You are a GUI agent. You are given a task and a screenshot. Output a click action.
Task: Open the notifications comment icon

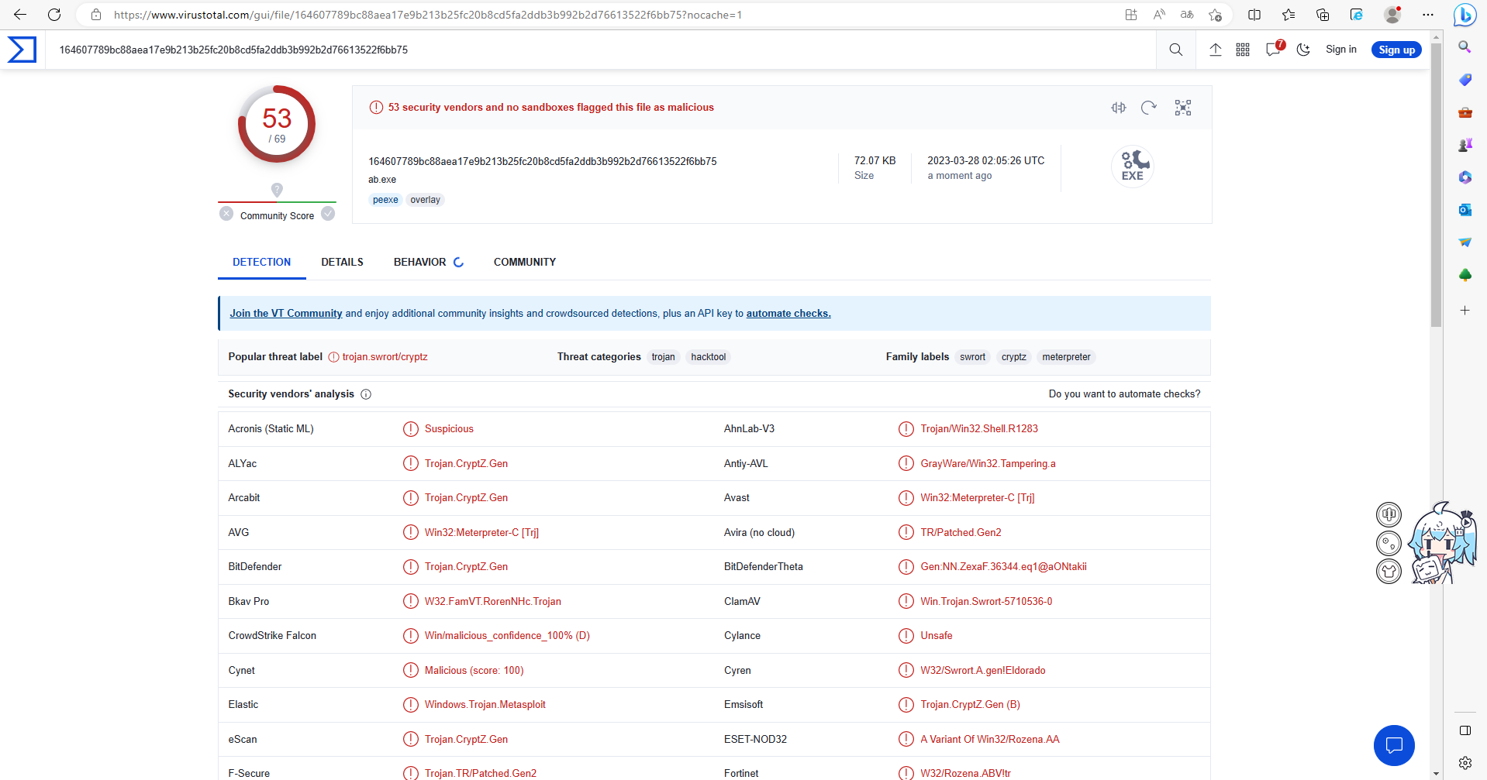click(1274, 50)
